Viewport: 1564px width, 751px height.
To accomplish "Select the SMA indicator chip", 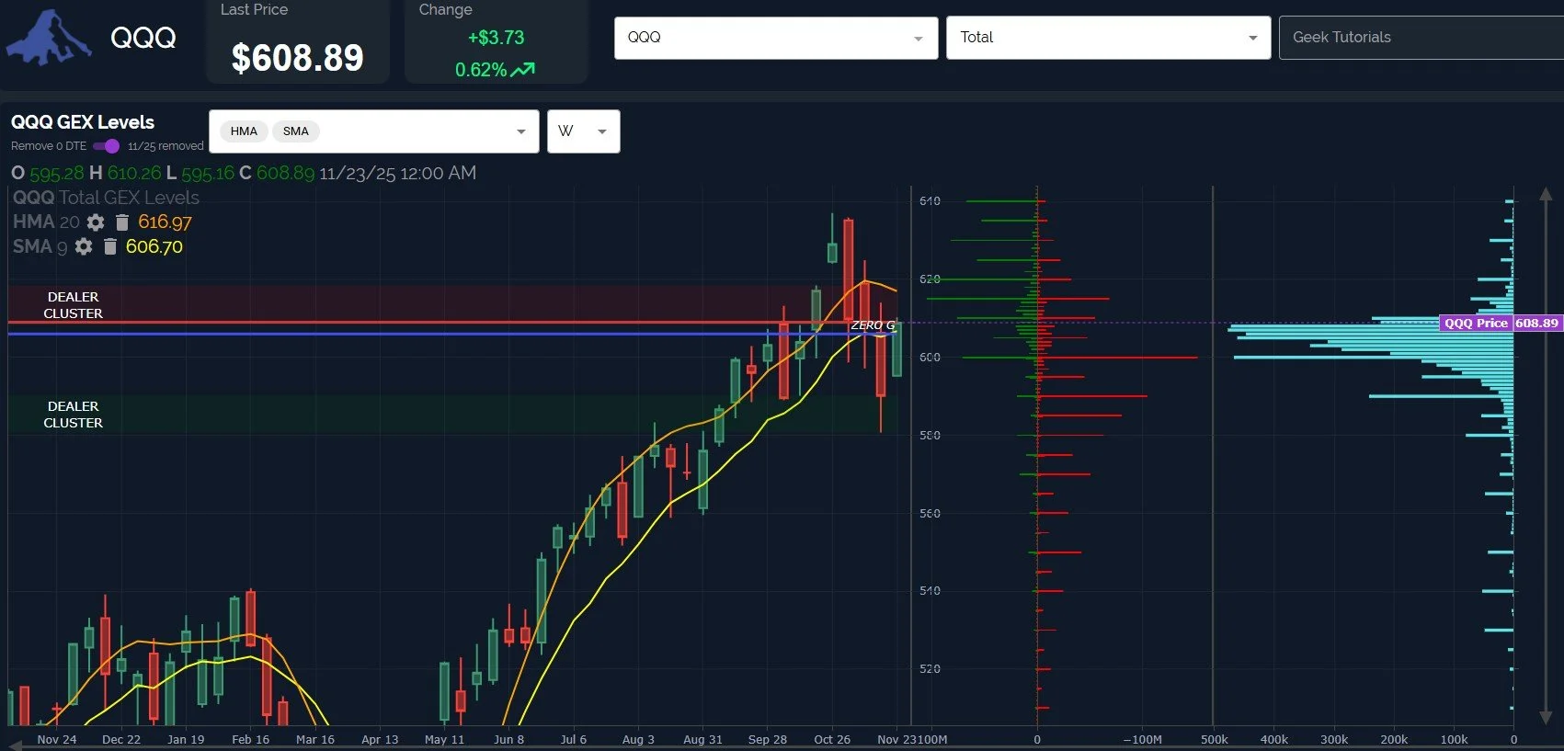I will [296, 131].
